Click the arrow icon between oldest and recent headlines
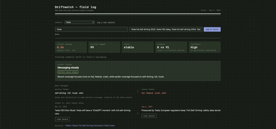 (138, 114)
